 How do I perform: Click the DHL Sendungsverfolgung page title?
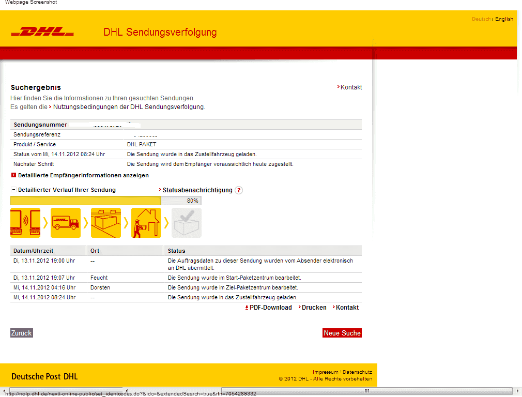[160, 32]
